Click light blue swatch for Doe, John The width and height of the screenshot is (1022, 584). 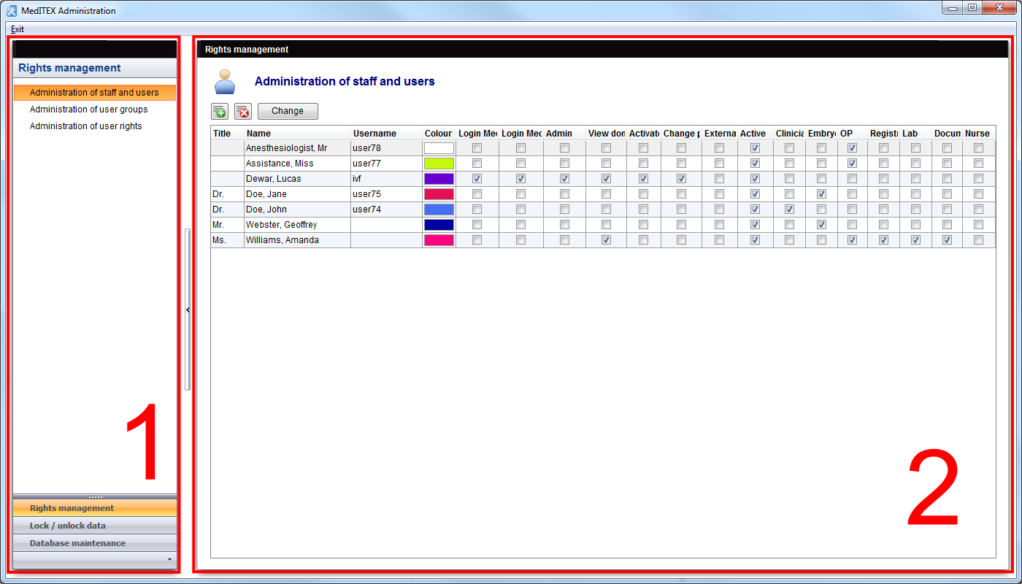(439, 210)
